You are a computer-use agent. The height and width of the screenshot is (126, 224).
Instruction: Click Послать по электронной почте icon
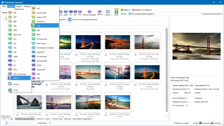coord(70,20)
